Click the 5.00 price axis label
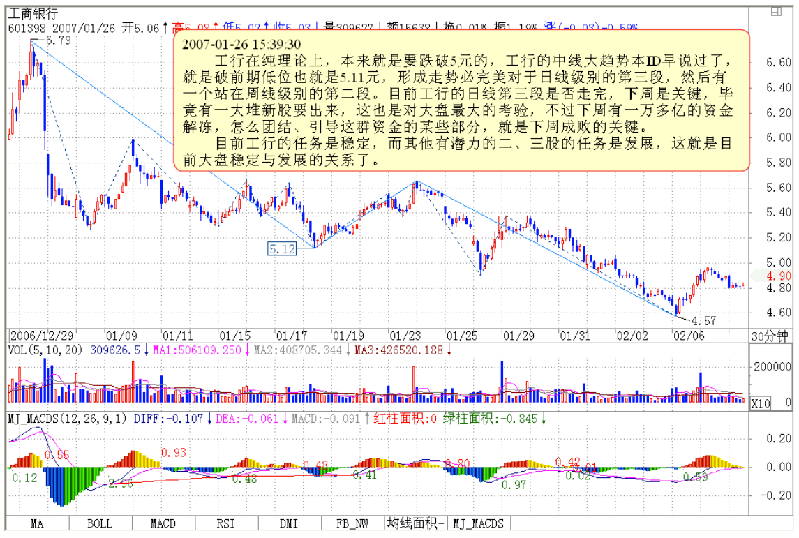The width and height of the screenshot is (799, 538). (779, 263)
